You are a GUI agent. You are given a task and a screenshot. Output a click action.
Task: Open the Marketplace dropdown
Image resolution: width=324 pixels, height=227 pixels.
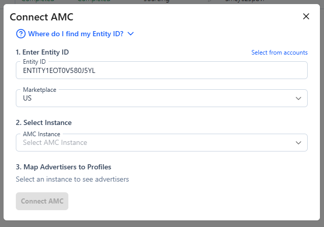(162, 98)
